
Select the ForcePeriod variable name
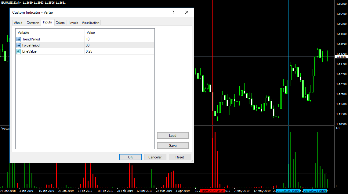(x=31, y=45)
